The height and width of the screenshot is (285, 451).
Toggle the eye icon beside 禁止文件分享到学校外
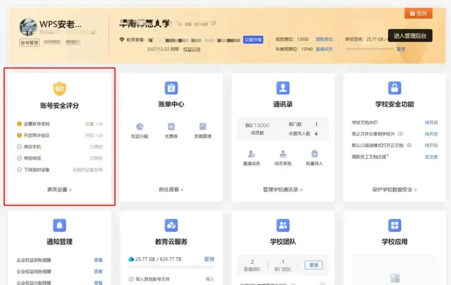[400, 134]
